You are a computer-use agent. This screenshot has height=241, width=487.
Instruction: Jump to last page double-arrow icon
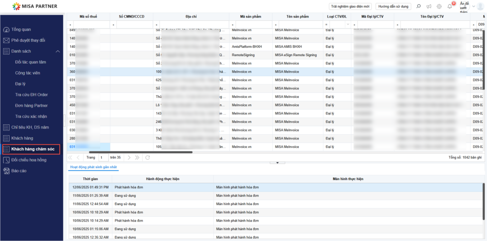point(137,157)
